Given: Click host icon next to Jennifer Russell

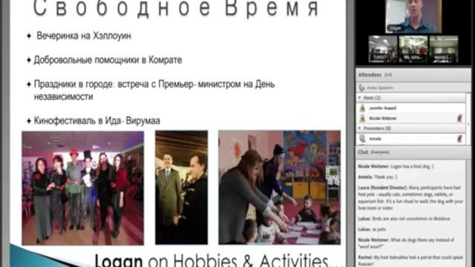Looking at the screenshot, I should [362, 108].
